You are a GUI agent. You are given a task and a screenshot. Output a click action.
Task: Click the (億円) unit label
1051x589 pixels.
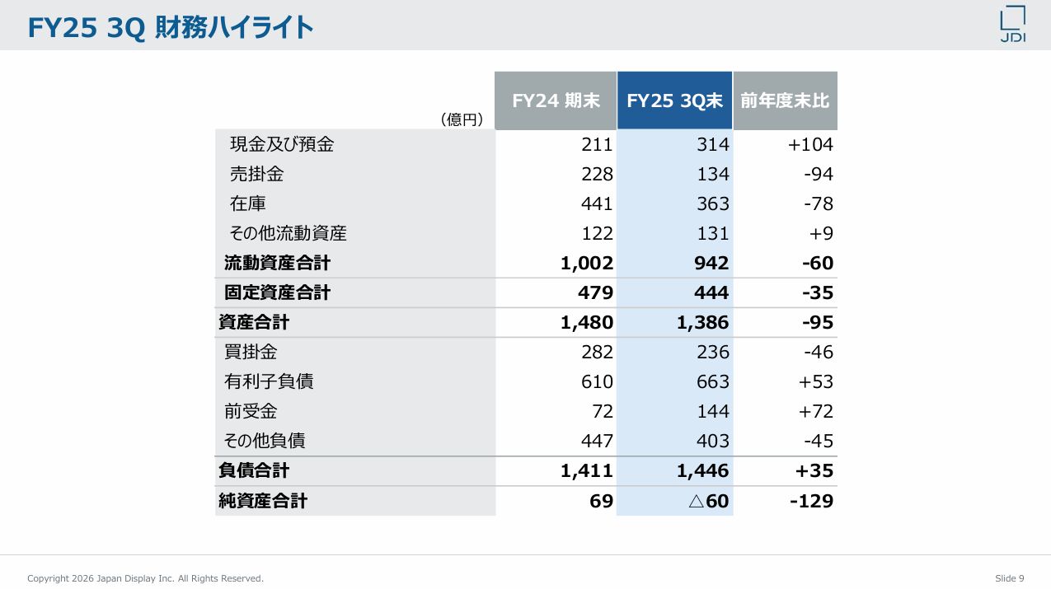(461, 120)
